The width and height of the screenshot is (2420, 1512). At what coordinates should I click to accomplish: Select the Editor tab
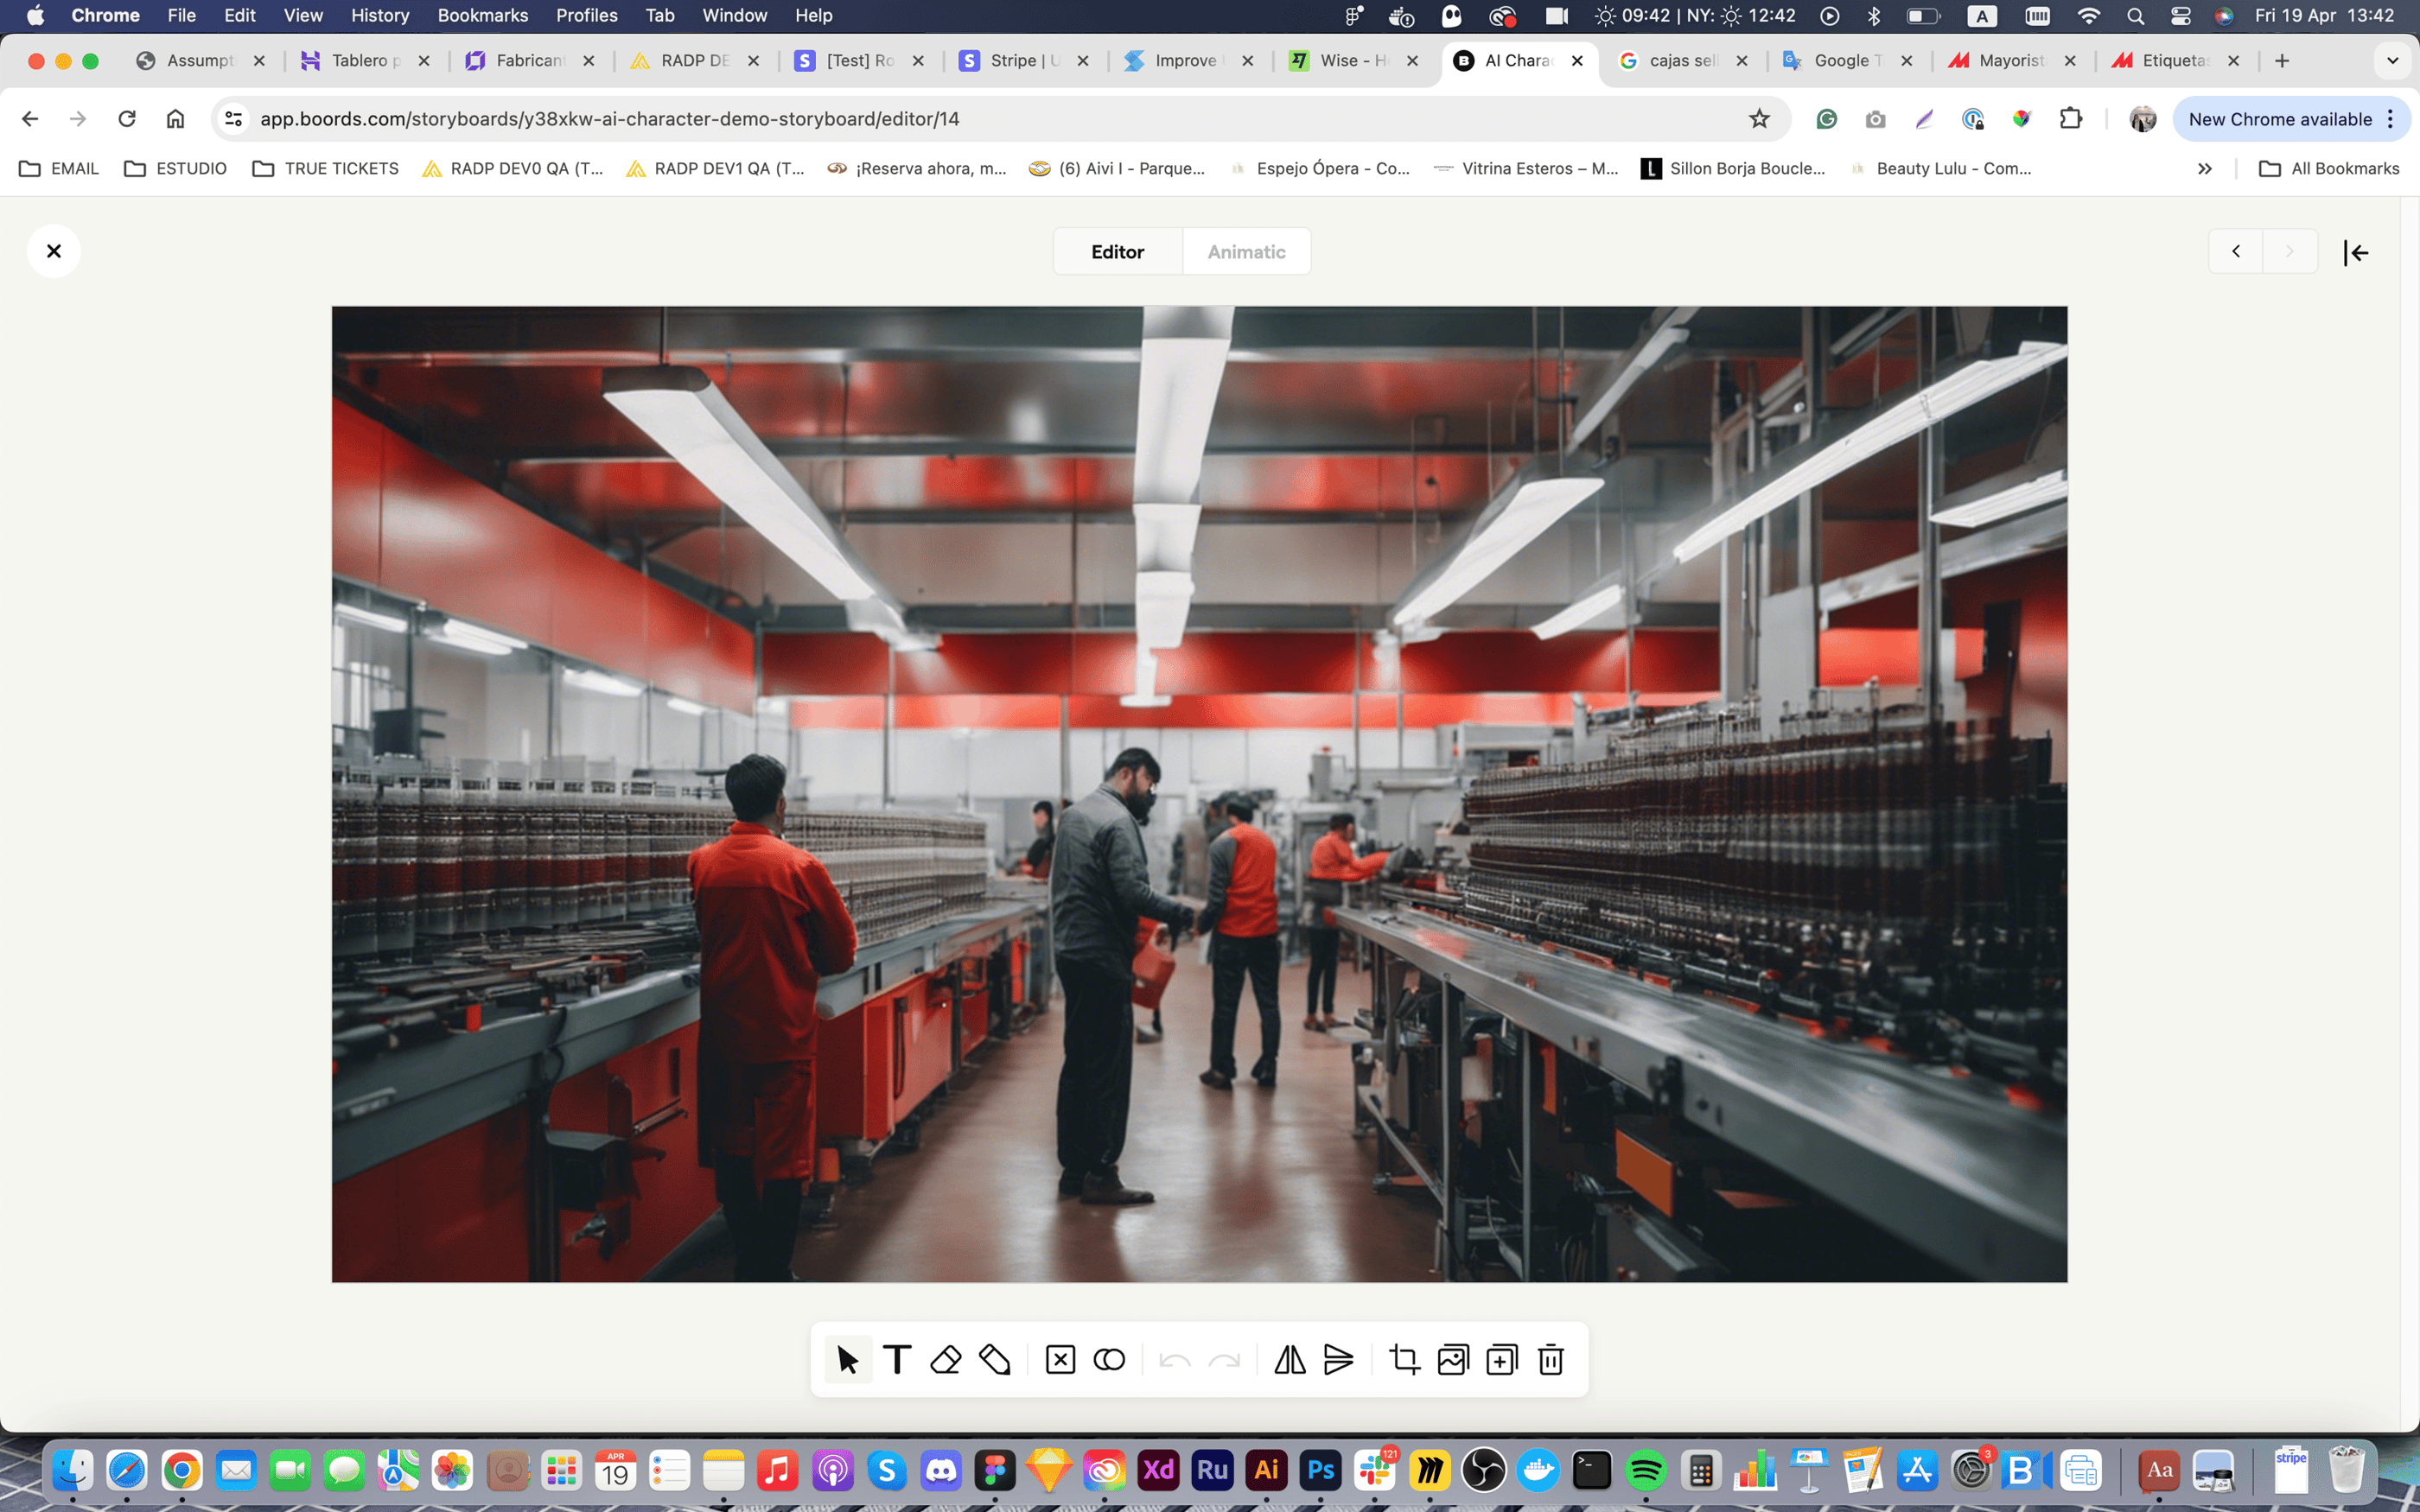(x=1117, y=252)
